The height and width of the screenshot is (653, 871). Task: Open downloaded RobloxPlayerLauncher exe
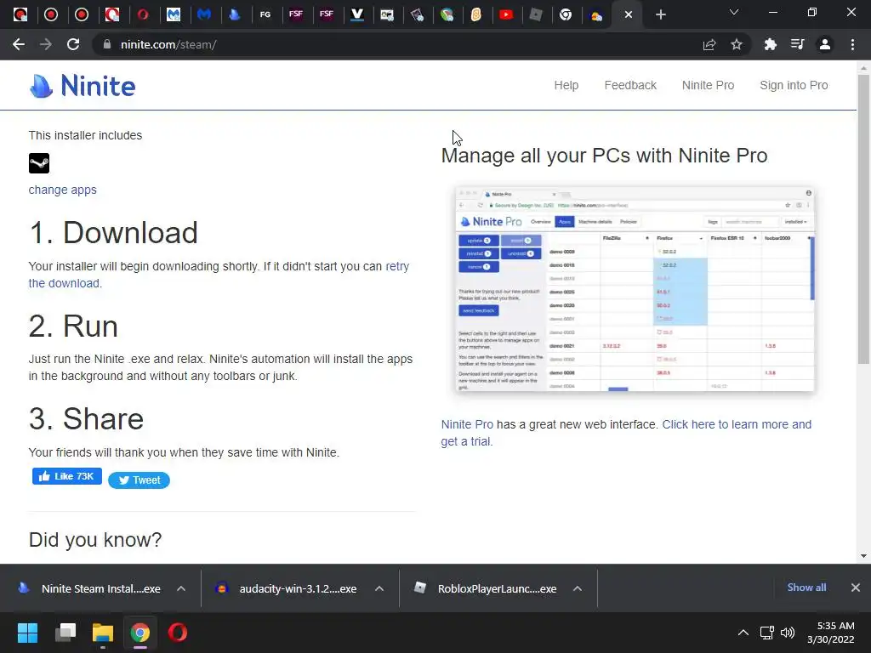click(x=497, y=588)
